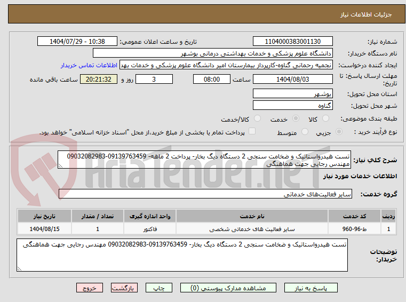This screenshot has width=406, height=302.
Task: Click the unit cell فاکتور
Action: click(x=150, y=229)
